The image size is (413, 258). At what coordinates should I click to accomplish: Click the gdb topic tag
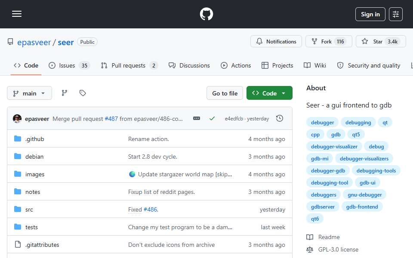(x=336, y=135)
